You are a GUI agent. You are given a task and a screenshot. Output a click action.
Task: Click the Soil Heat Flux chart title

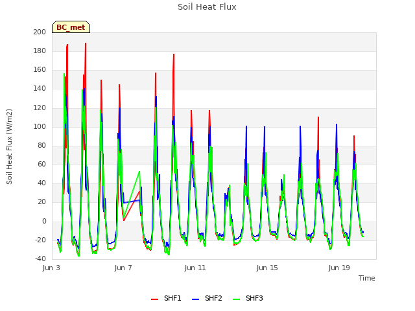click(207, 7)
